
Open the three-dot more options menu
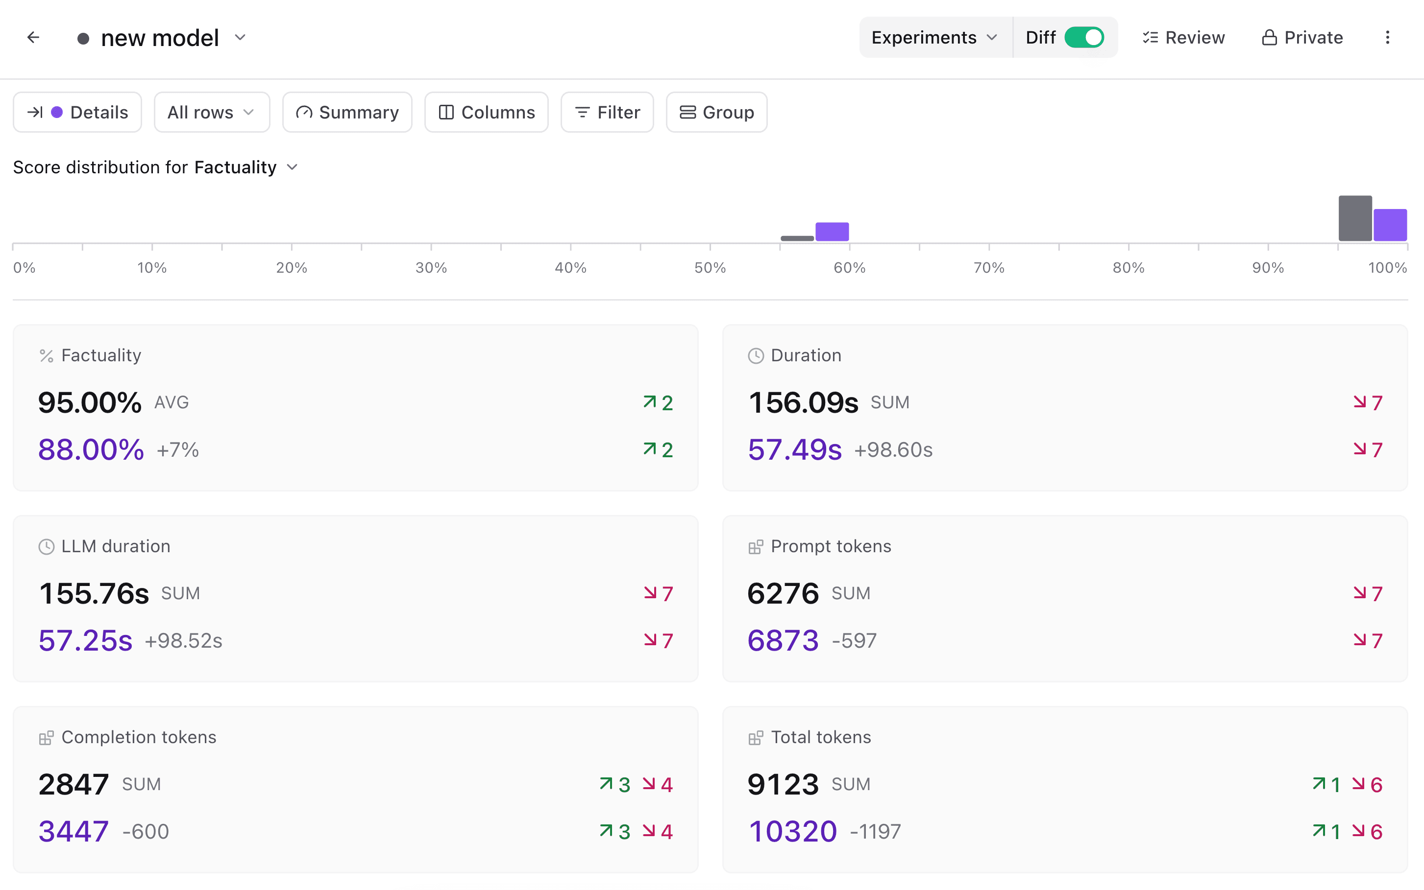(x=1387, y=38)
